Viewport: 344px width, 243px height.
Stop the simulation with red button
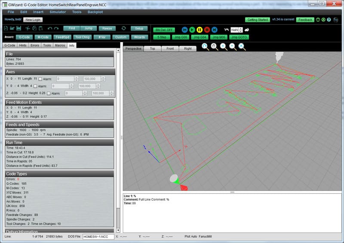[x=207, y=30]
